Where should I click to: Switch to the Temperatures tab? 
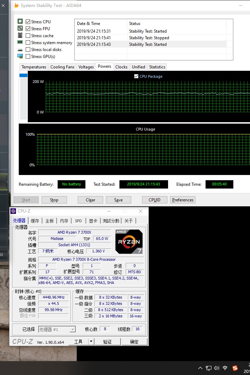(34, 67)
